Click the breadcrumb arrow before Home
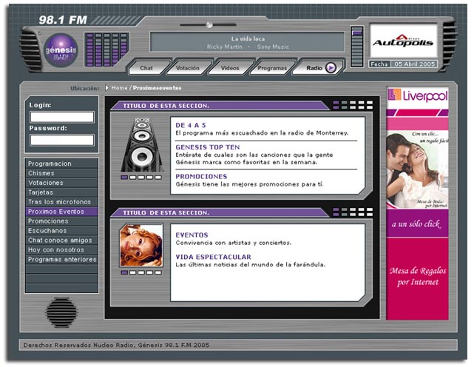The image size is (474, 367). (x=106, y=88)
